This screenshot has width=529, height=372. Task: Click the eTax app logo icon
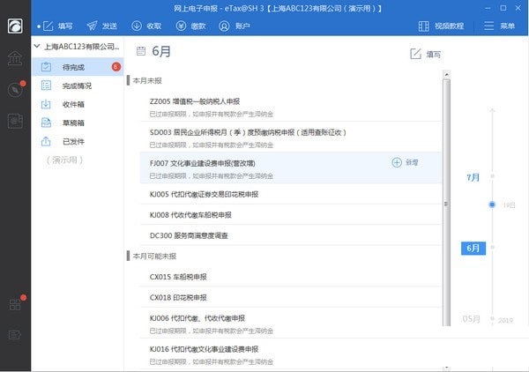coord(15,26)
